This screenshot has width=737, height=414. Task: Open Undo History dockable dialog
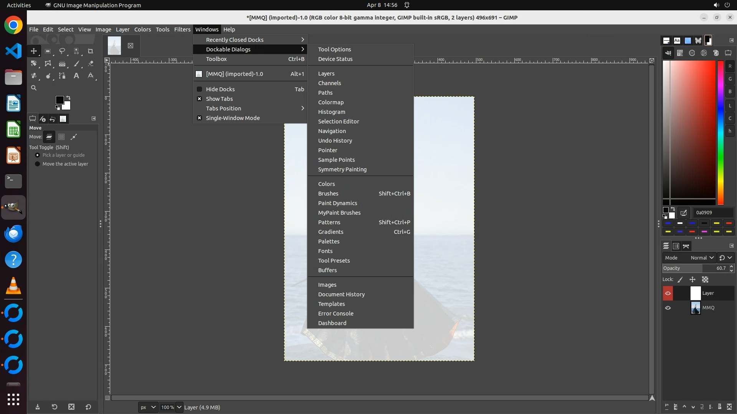335,141
